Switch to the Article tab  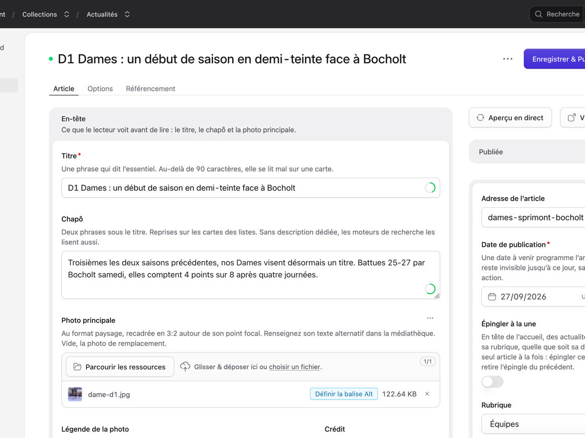pos(64,89)
